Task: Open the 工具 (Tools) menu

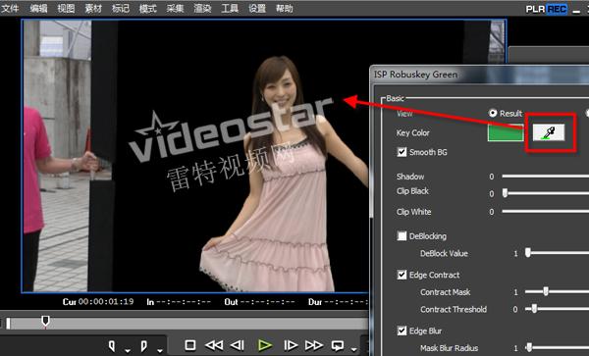Action: 230,8
